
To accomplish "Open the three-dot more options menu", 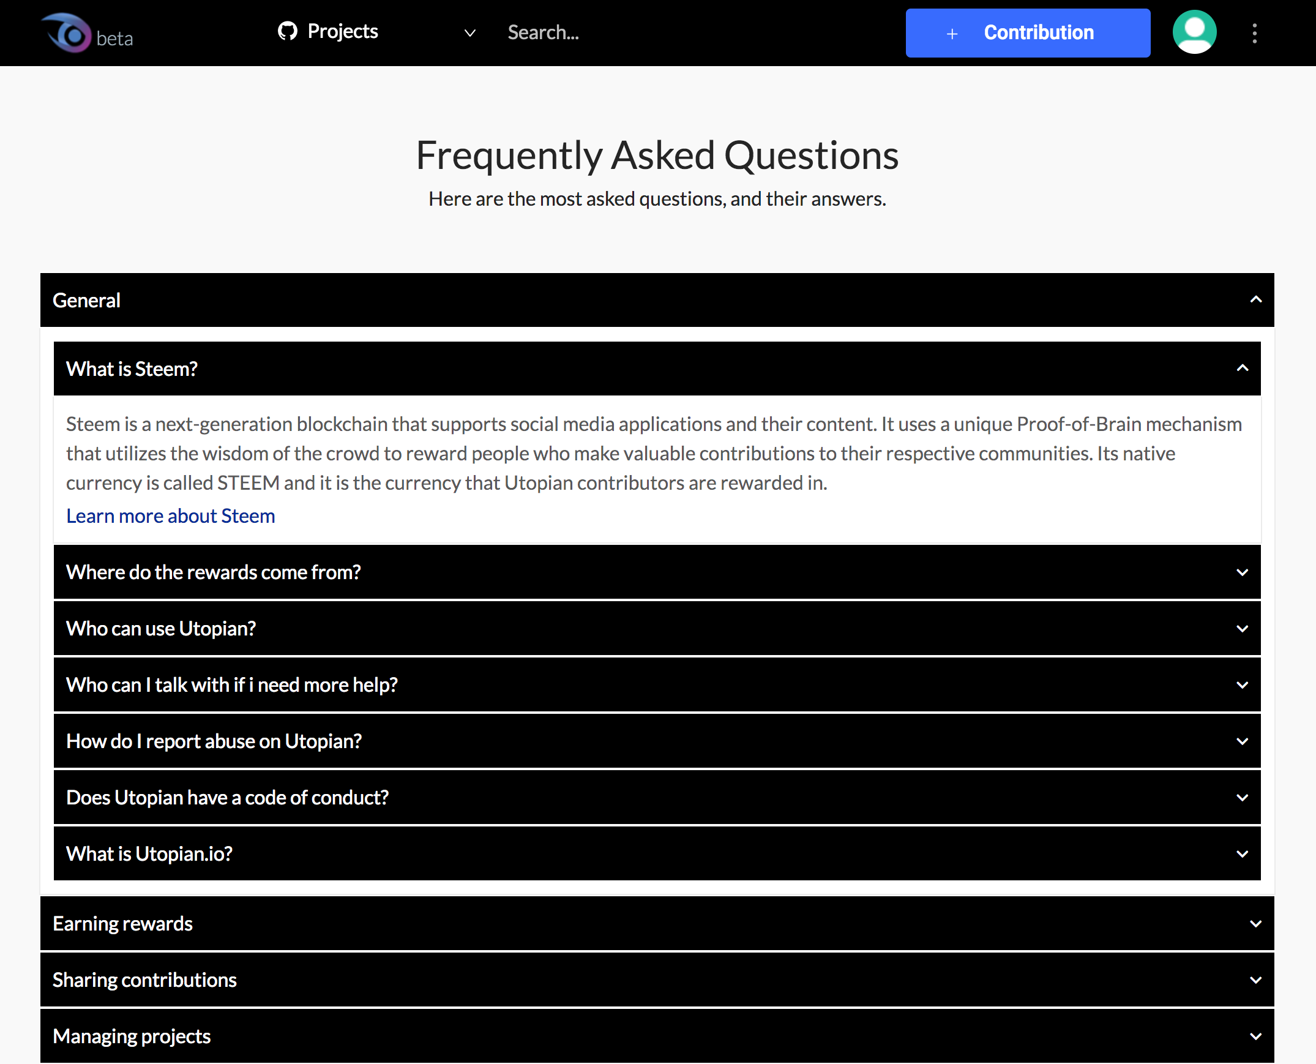I will coord(1254,33).
